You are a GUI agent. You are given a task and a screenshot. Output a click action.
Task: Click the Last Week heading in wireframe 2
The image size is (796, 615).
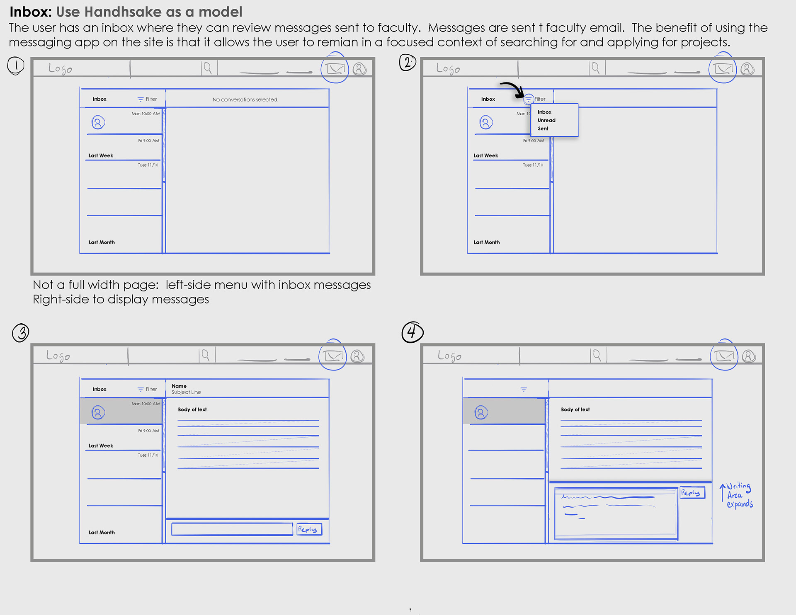pos(486,156)
